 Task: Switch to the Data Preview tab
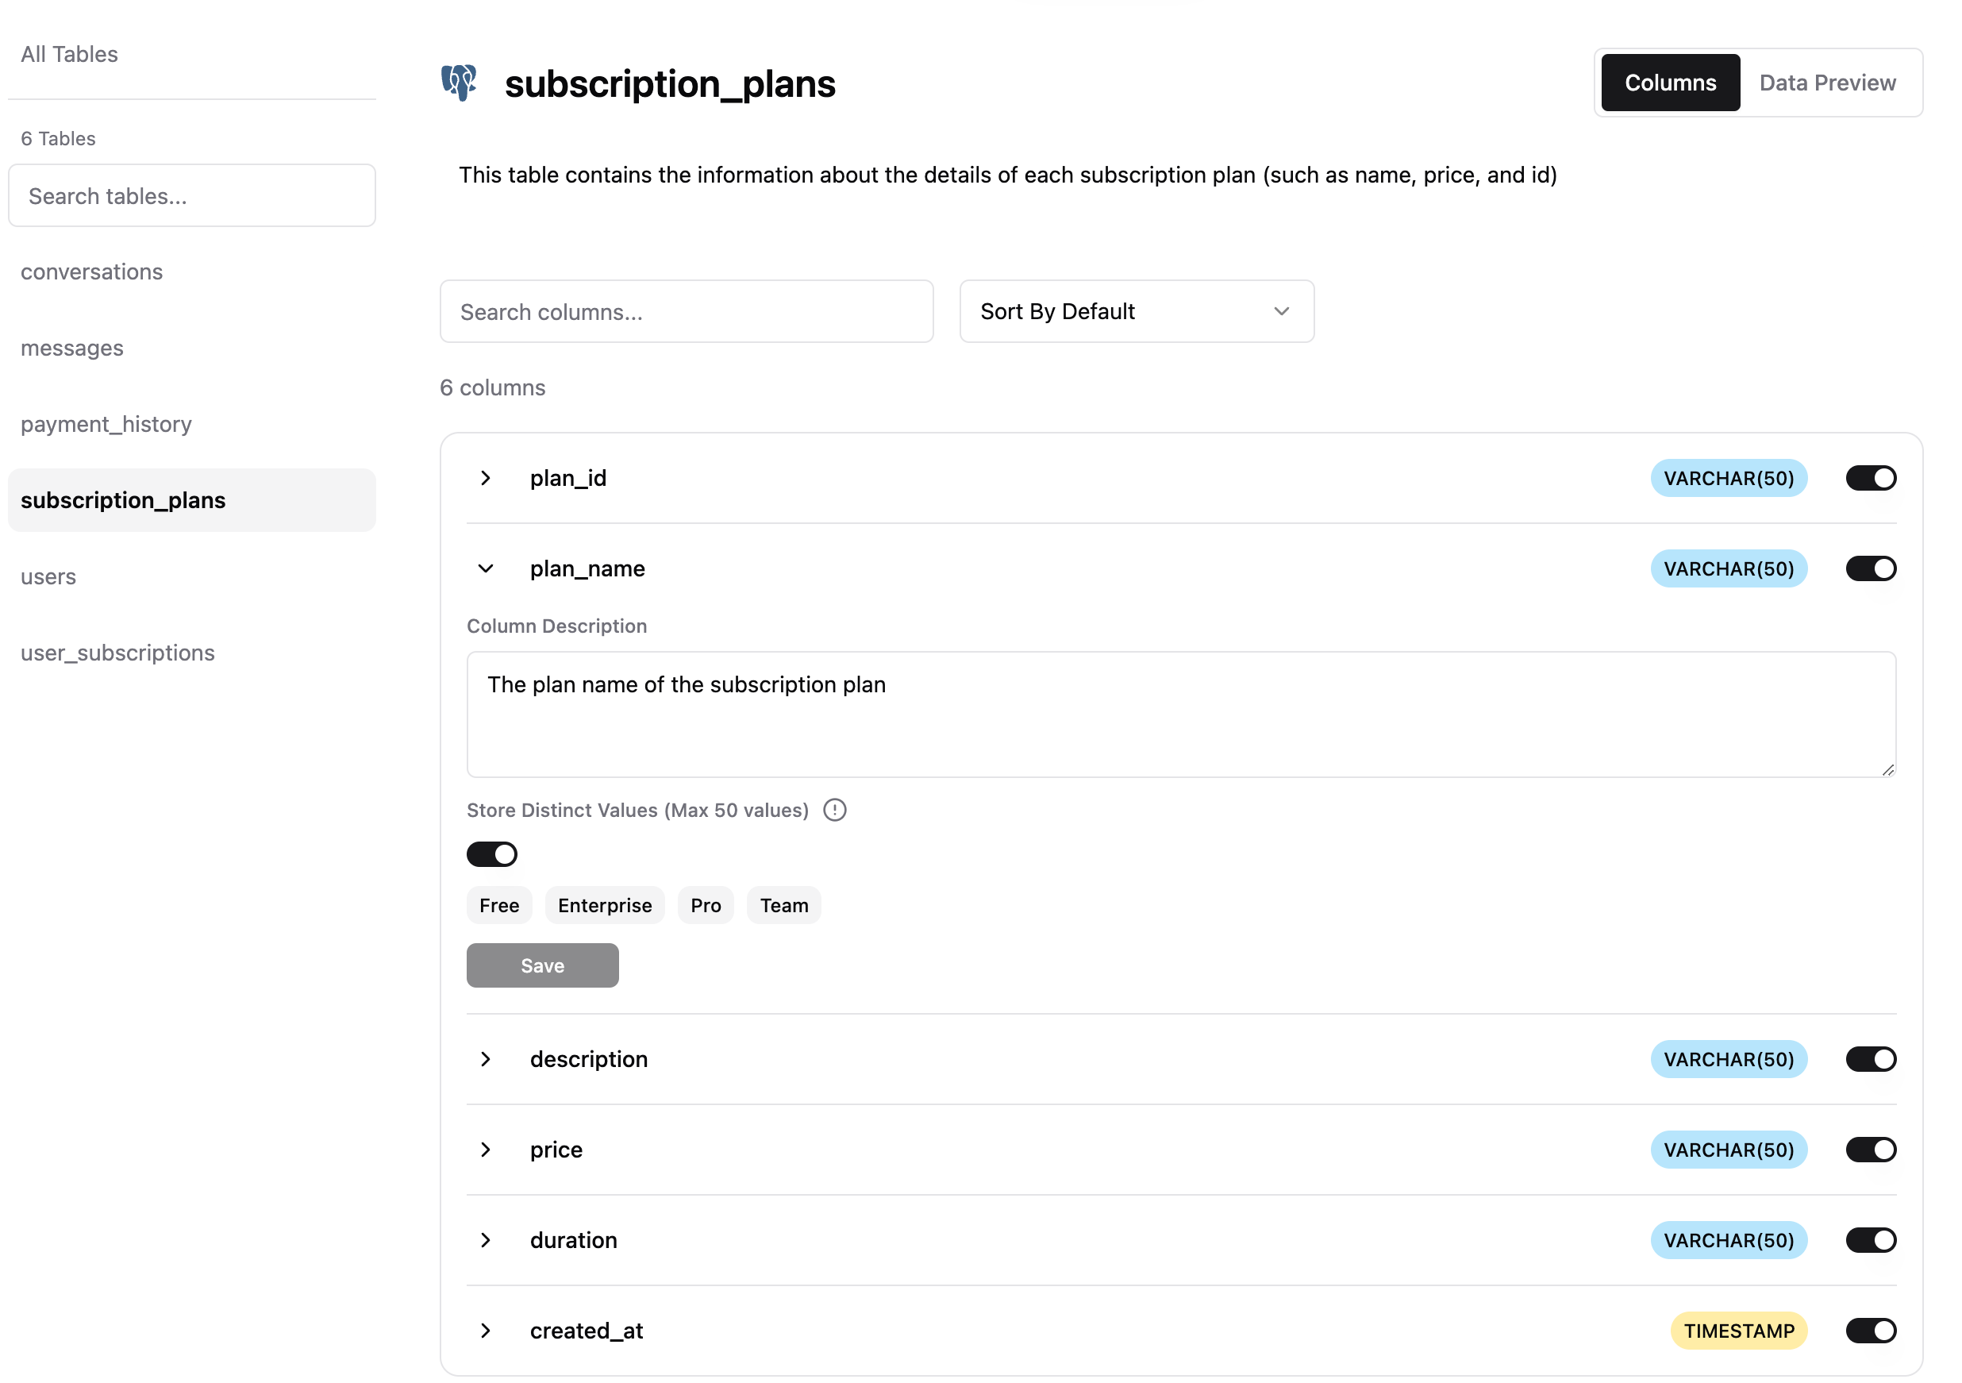1827,83
